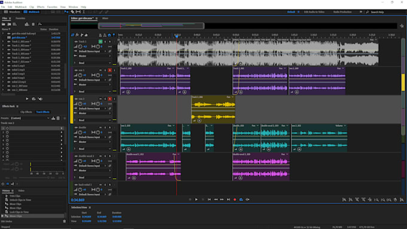The width and height of the screenshot is (407, 229).
Task: Switch to the Mixer tab
Action: point(105,19)
